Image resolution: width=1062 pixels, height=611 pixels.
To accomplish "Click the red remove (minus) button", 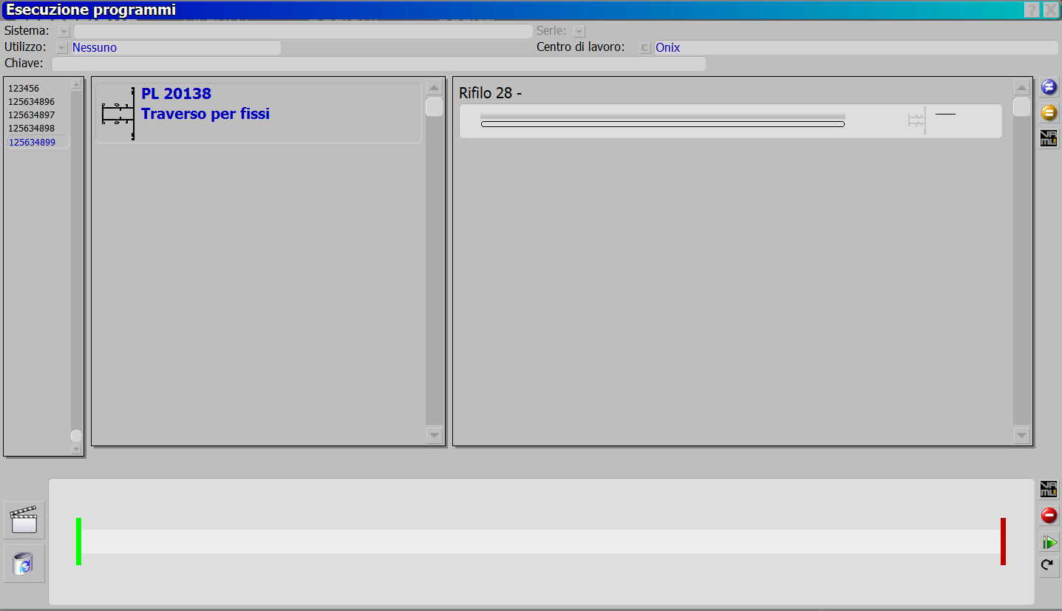I will click(x=1049, y=515).
